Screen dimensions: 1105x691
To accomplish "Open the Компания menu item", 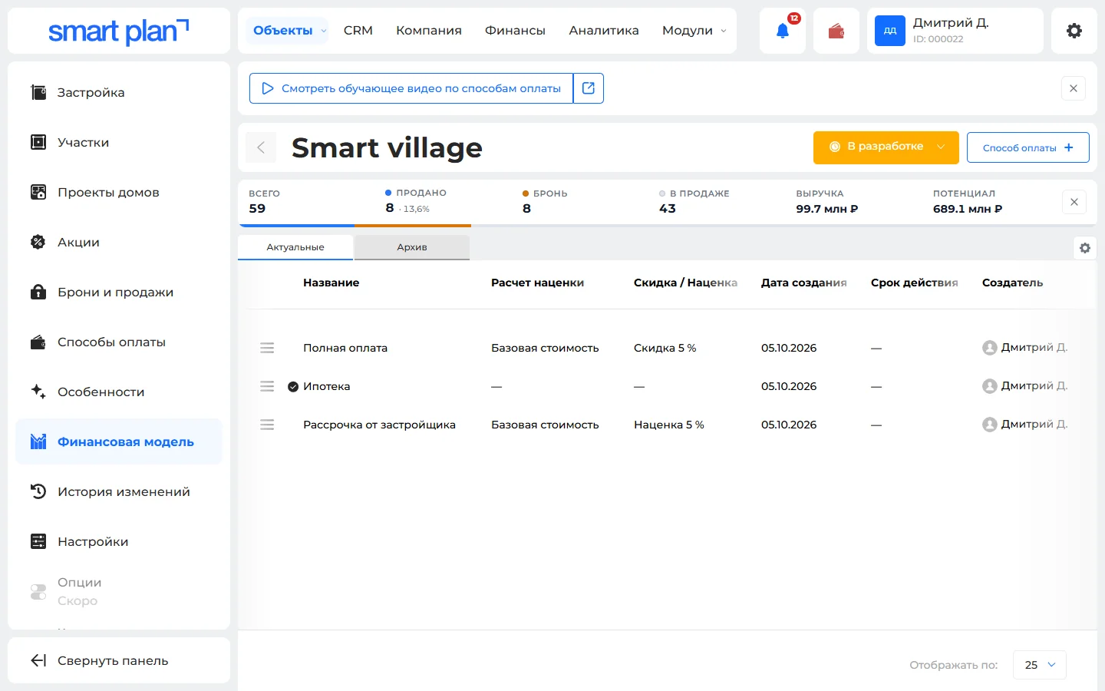I will (429, 31).
